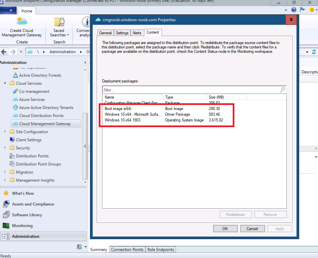The width and height of the screenshot is (318, 258).
Task: Click the Remove button
Action: tap(270, 215)
